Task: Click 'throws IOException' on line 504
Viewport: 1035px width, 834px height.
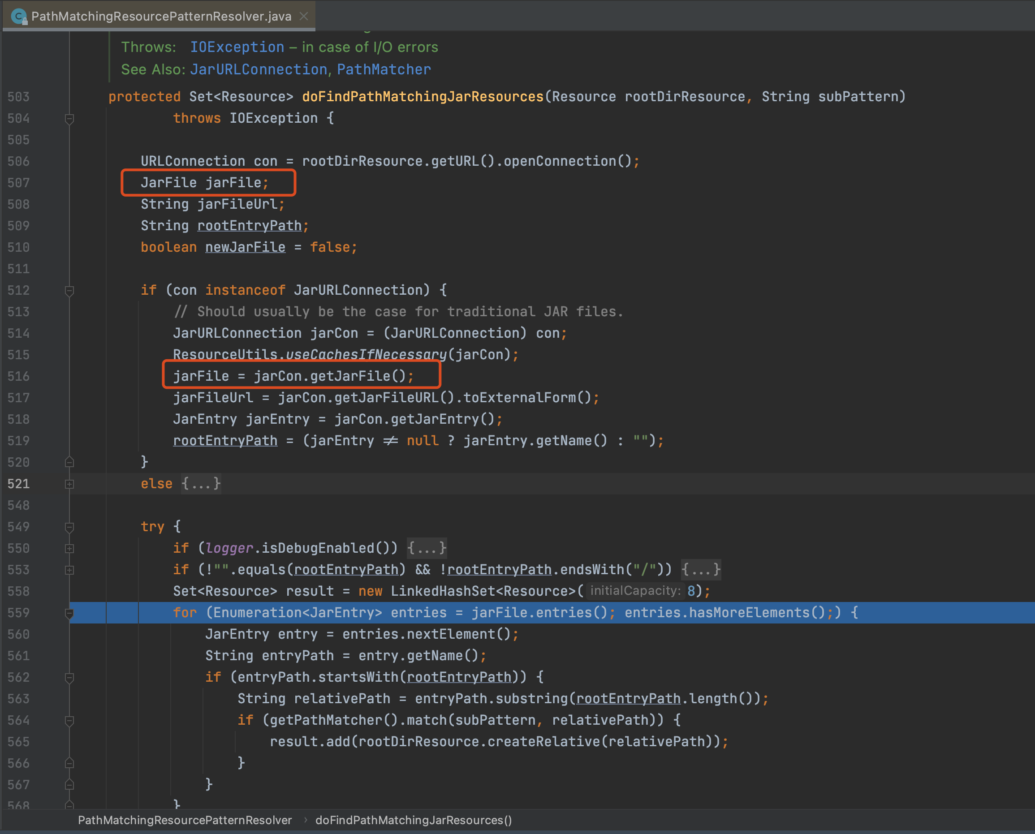Action: [x=245, y=118]
